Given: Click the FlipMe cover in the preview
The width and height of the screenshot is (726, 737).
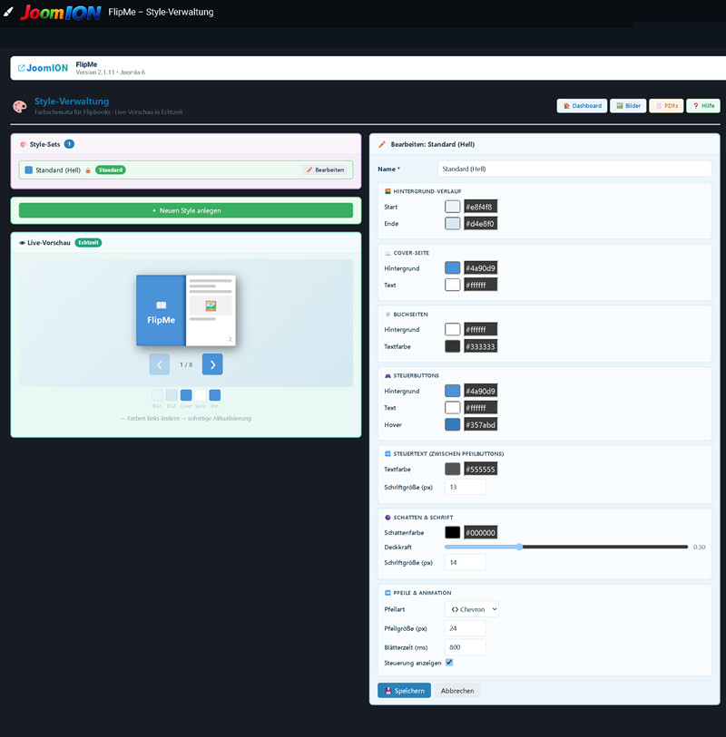Looking at the screenshot, I should click(161, 311).
